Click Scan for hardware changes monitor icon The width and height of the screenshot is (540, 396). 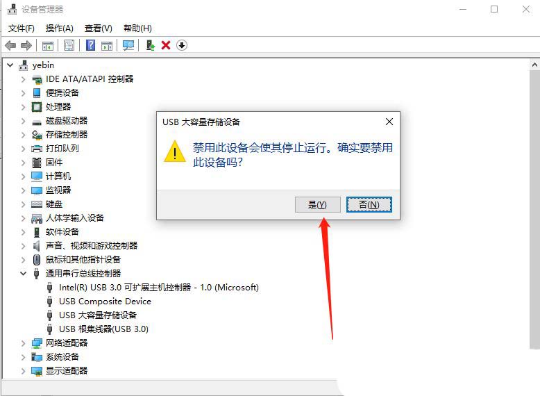point(128,45)
